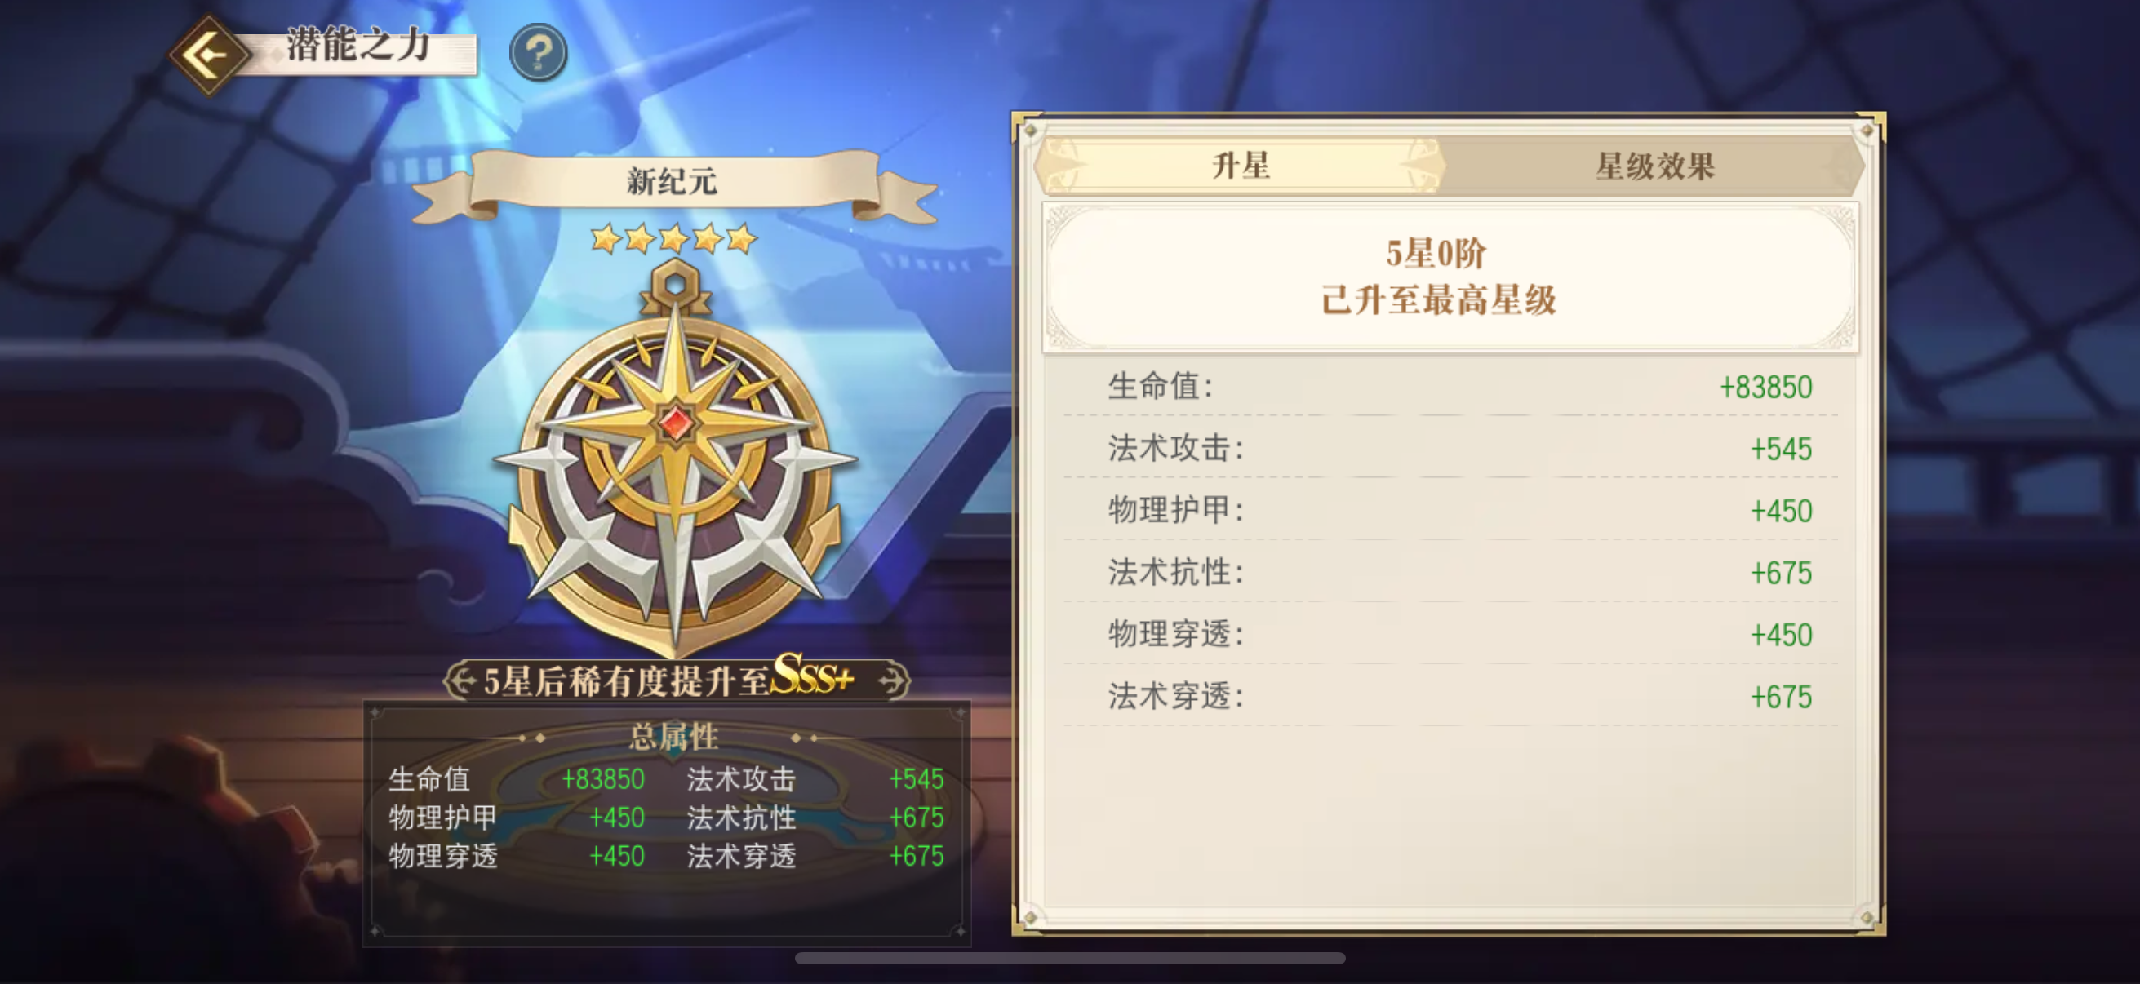This screenshot has width=2140, height=984.
Task: Tap the compass emblem artwork
Action: coord(676,457)
